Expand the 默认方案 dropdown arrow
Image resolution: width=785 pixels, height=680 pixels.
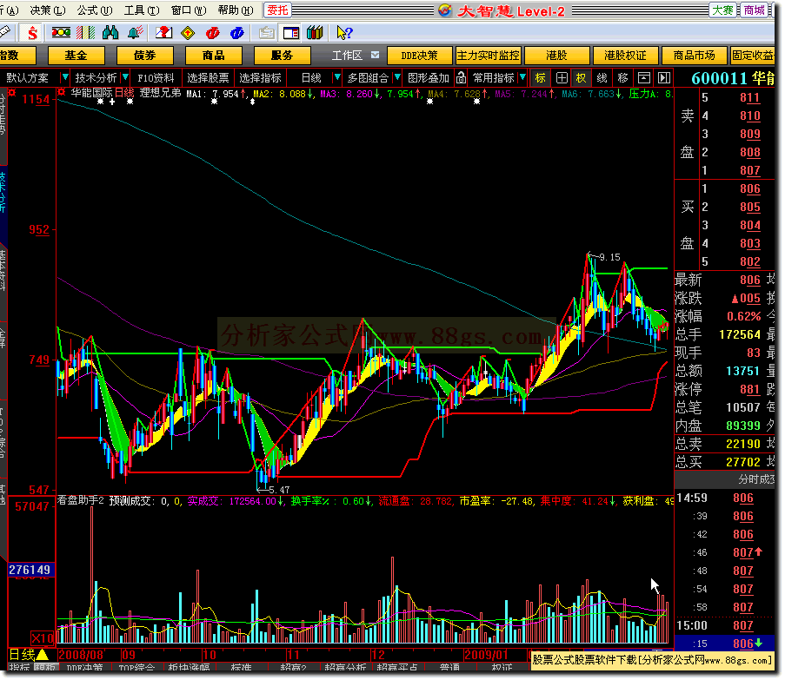click(64, 77)
